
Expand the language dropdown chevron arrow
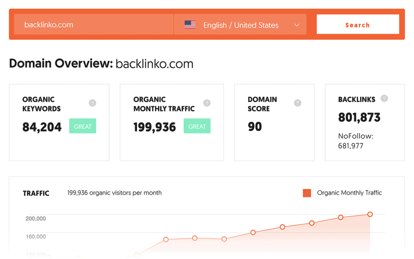297,25
